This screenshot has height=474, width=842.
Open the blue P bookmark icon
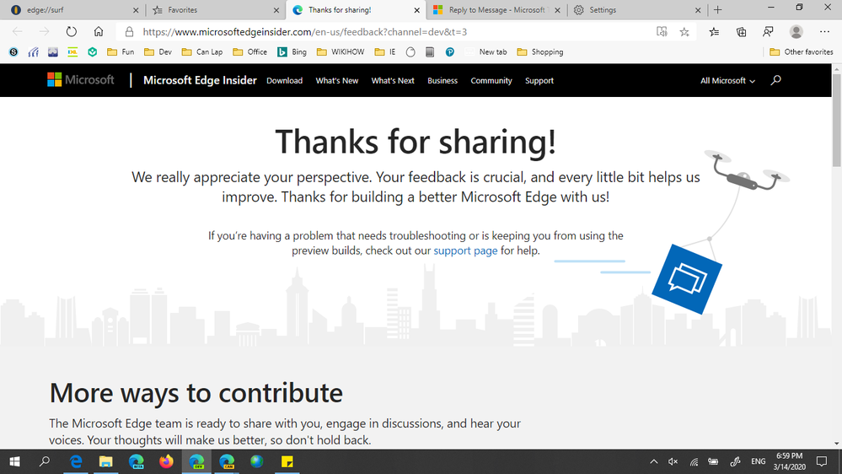coord(449,52)
